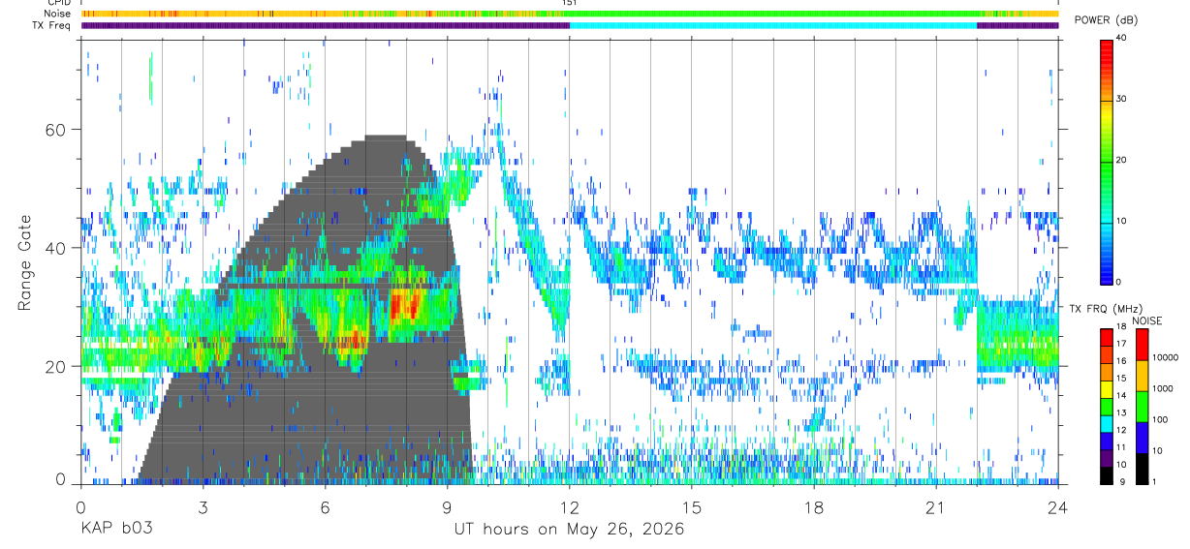Select the "KAP b03" radar beam label
The width and height of the screenshot is (1190, 549).
coord(115,530)
